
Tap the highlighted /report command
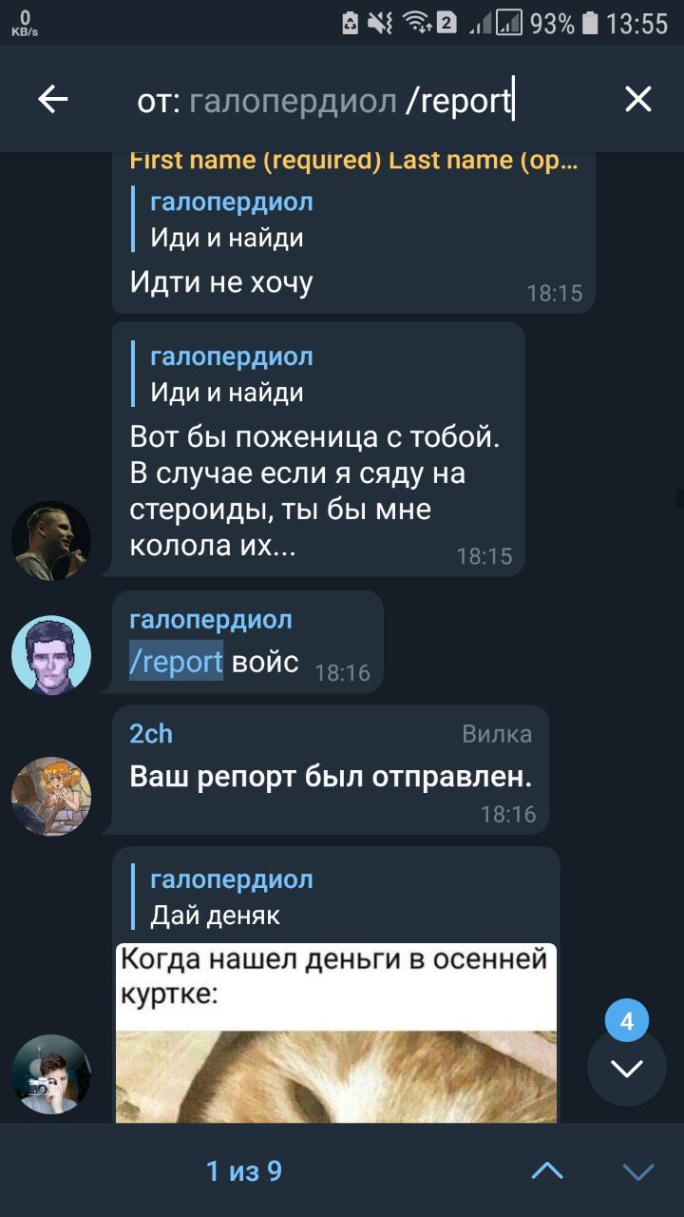(x=176, y=662)
